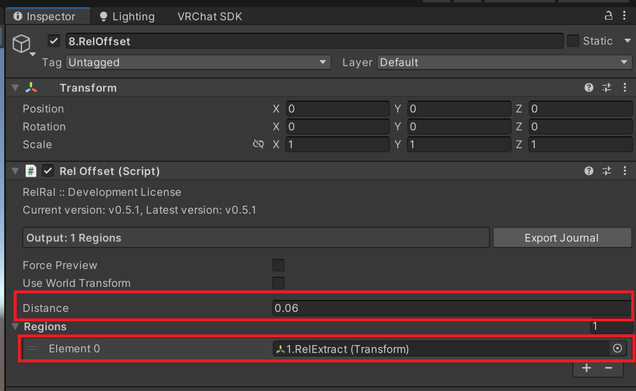Viewport: 636px width, 391px height.
Task: Select the 1.RelExtract (Transform) object field
Action: [x=441, y=349]
